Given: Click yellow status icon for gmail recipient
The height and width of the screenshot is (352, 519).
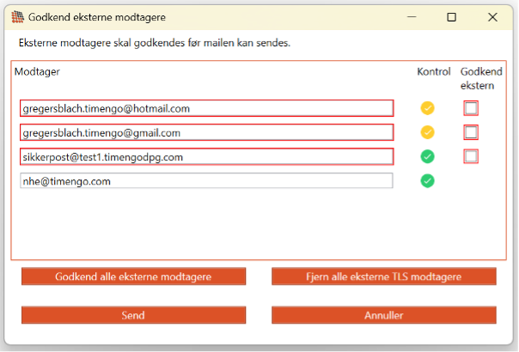Looking at the screenshot, I should point(427,132).
